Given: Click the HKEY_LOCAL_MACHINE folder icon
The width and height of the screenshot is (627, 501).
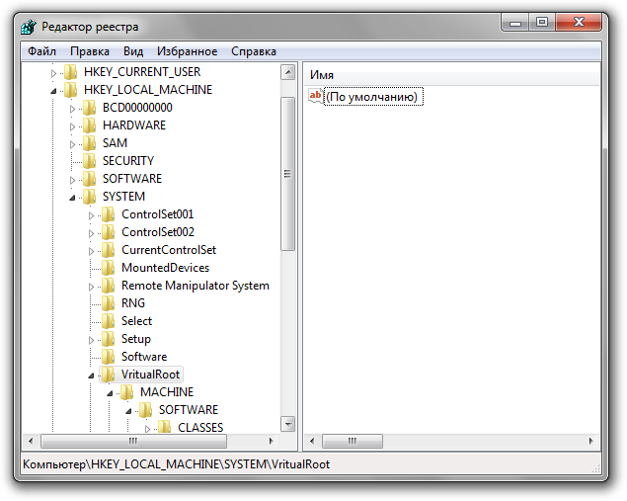Looking at the screenshot, I should pyautogui.click(x=70, y=90).
